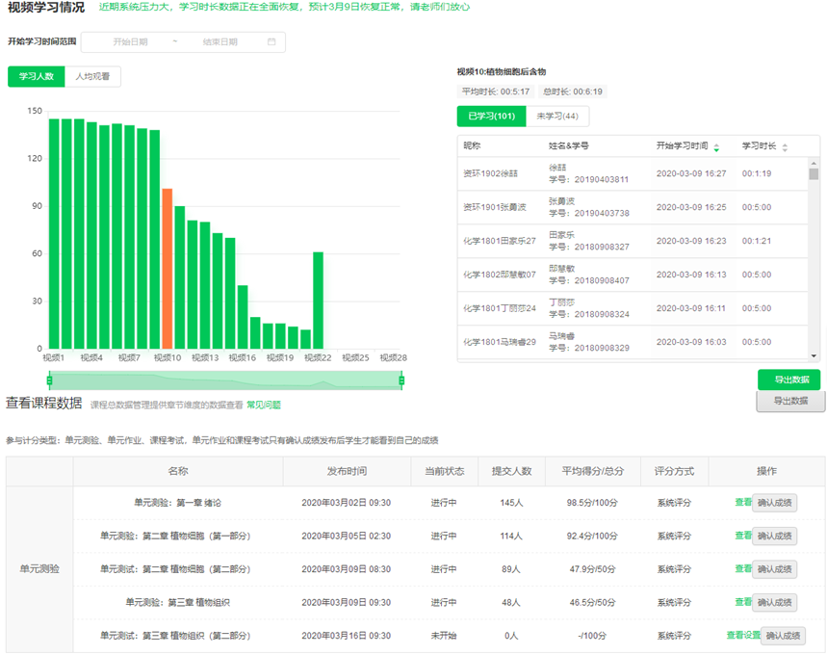Screen dimensions: 827x655
Task: Click the green 导出数据 button
Action: [789, 380]
